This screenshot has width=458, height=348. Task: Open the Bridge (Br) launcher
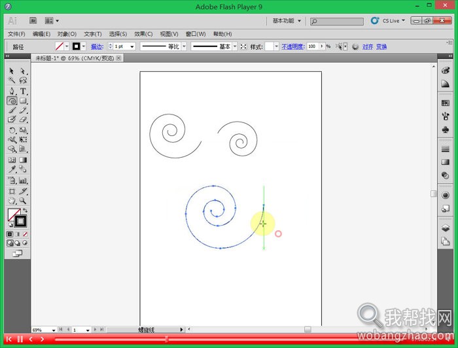(x=33, y=20)
